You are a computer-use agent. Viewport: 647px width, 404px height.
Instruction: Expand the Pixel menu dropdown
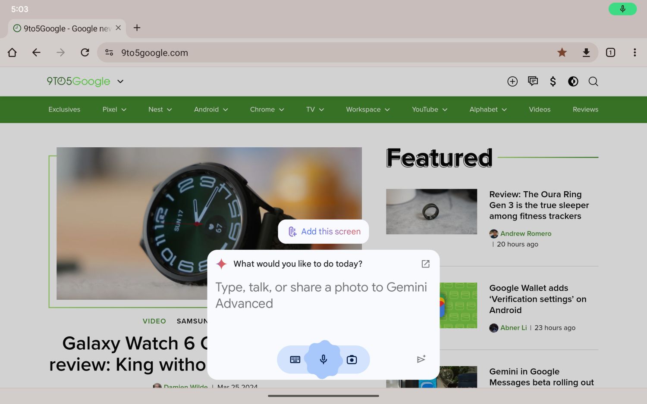coord(114,109)
